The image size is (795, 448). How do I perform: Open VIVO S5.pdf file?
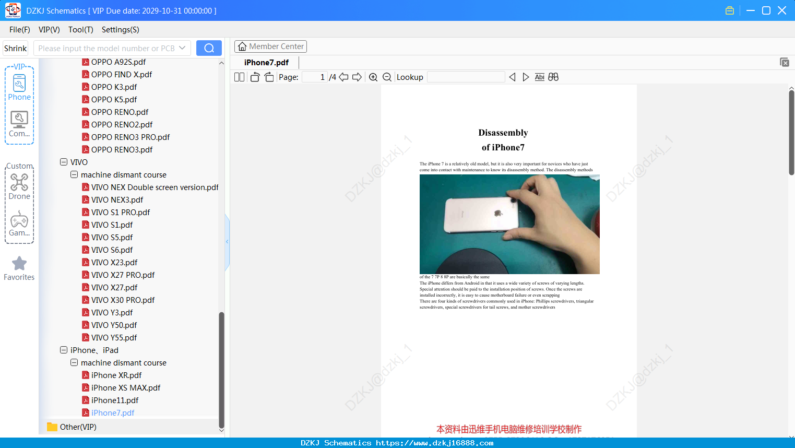(108, 237)
